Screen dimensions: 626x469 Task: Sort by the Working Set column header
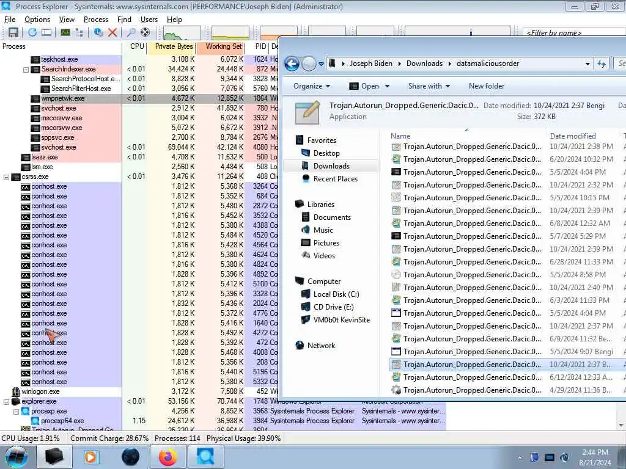coord(221,46)
